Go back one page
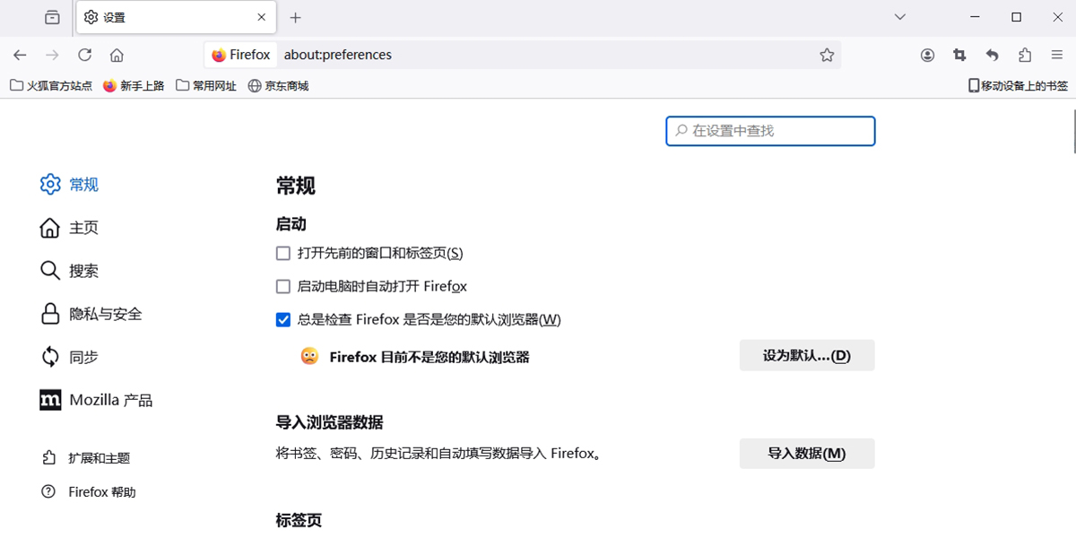Image resolution: width=1076 pixels, height=538 pixels. (x=20, y=55)
